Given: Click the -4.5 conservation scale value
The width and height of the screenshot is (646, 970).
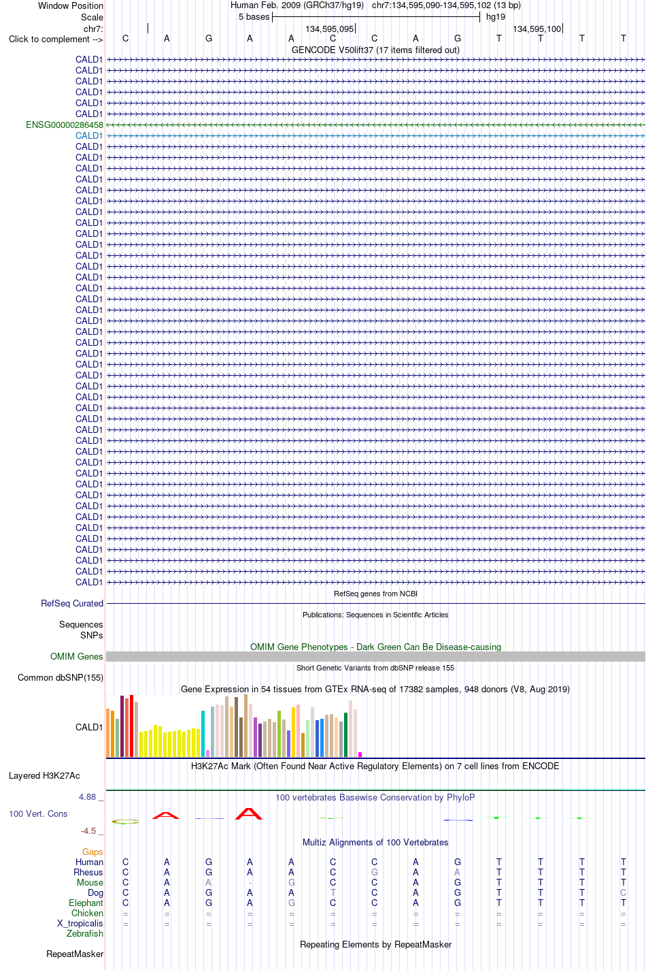Looking at the screenshot, I should point(88,830).
